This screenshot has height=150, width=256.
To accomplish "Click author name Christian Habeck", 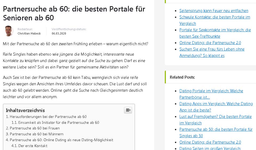I will click(x=29, y=33).
